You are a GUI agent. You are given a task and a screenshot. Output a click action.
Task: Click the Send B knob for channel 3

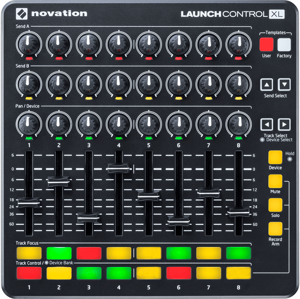click(89, 84)
